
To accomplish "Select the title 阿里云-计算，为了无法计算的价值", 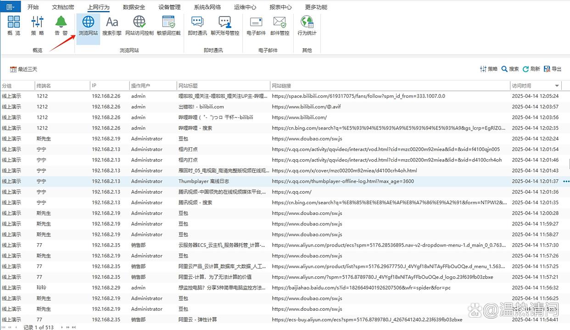I will (215, 277).
